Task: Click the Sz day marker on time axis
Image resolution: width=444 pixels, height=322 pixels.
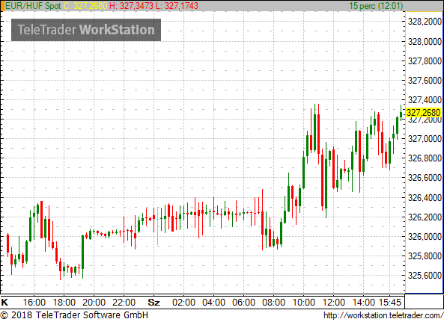Action: pyautogui.click(x=153, y=303)
